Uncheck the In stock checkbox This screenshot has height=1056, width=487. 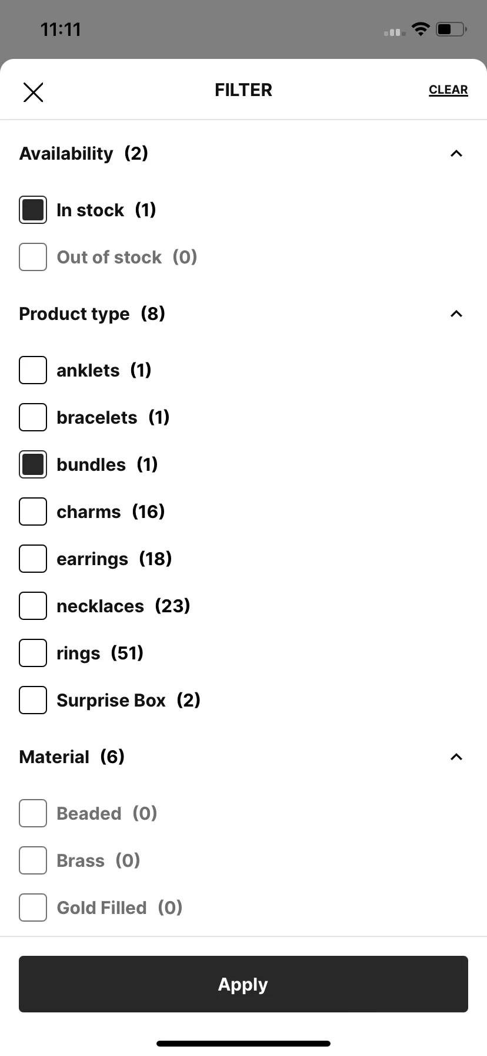click(33, 210)
